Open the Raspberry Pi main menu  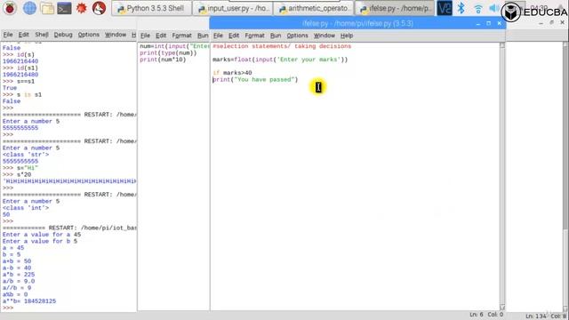10,8
